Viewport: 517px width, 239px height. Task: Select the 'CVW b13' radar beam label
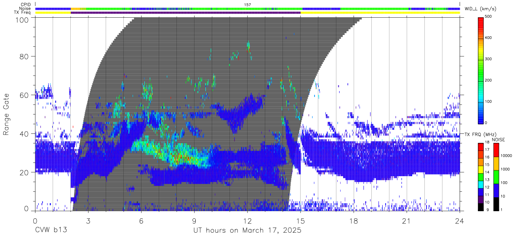tap(51, 231)
